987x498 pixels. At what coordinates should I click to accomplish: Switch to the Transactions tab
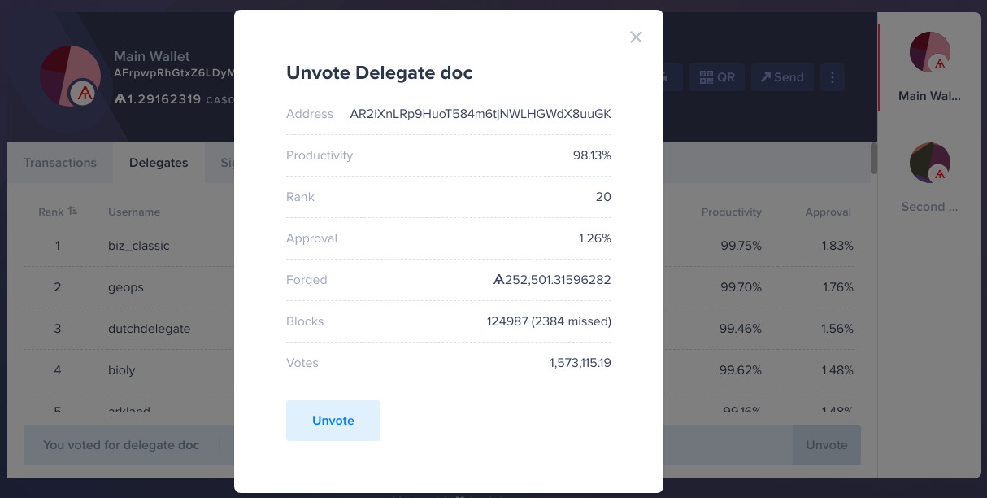click(x=60, y=163)
